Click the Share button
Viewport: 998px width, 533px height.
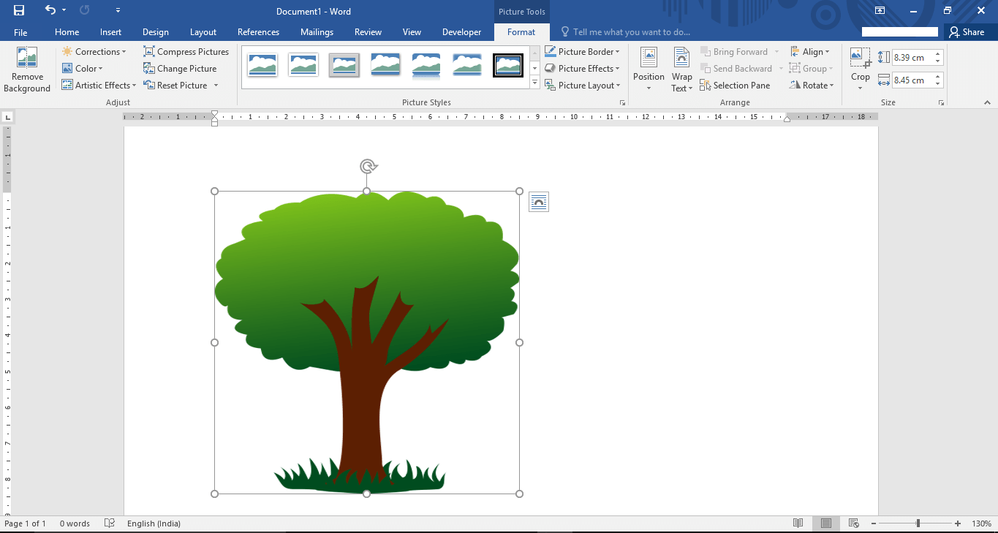click(967, 32)
